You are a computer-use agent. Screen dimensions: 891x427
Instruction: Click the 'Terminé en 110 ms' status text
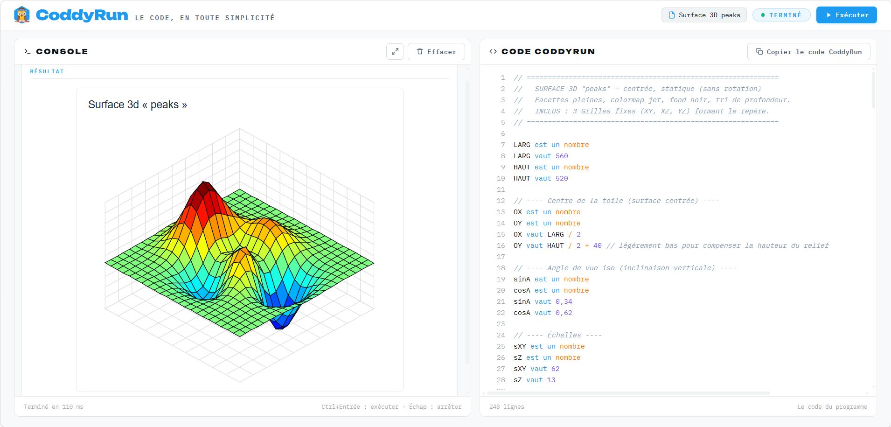(54, 407)
